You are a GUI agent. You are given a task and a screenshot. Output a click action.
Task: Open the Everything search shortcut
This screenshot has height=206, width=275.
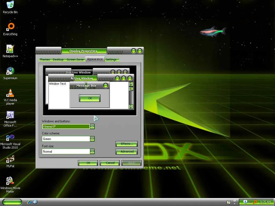coord(10,29)
